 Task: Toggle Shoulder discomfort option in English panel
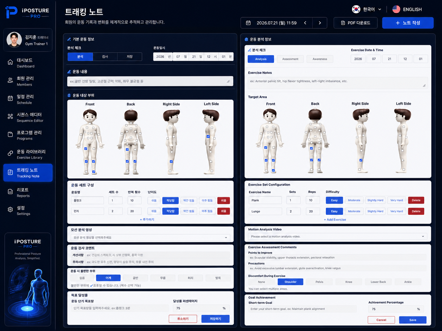(x=290, y=282)
